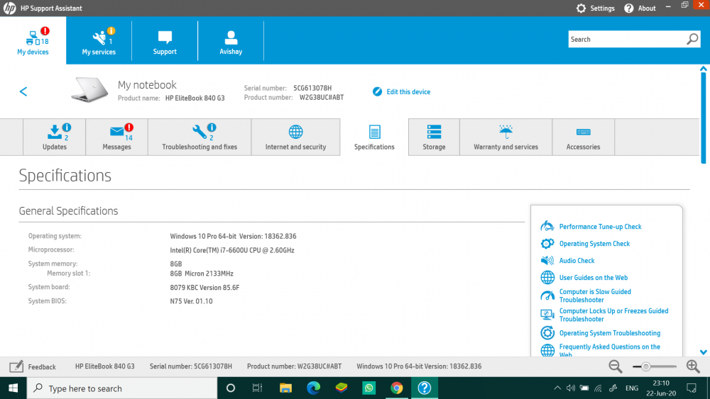Select the Specifications tab
The width and height of the screenshot is (710, 399).
tap(374, 137)
